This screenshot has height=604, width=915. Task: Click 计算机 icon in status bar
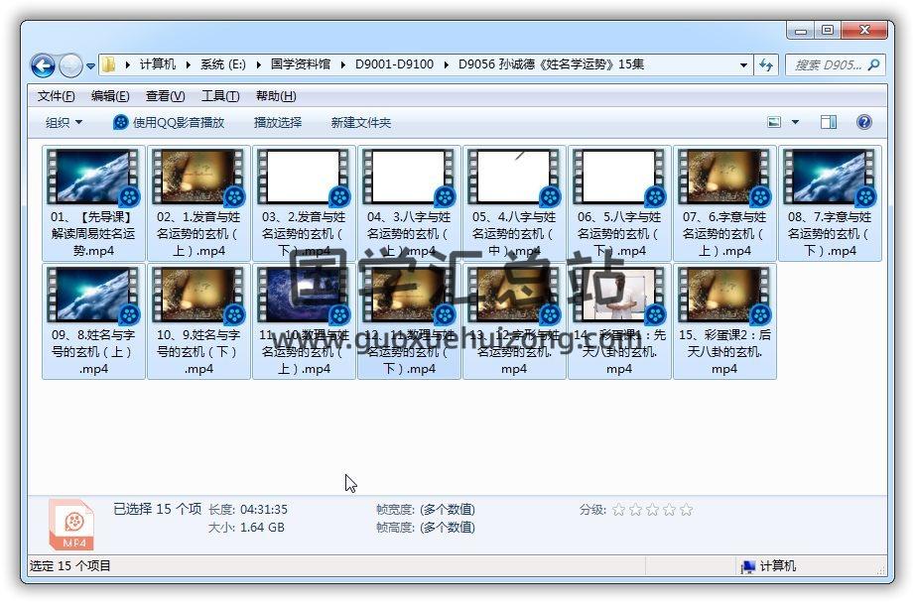(x=747, y=566)
